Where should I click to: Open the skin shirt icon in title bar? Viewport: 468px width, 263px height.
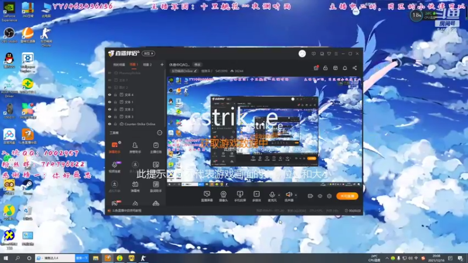(329, 54)
